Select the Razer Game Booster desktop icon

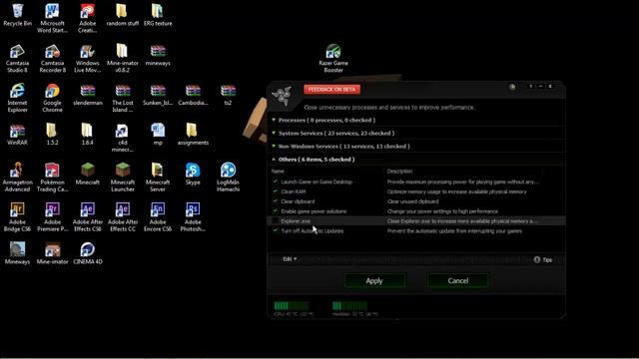[x=333, y=59]
